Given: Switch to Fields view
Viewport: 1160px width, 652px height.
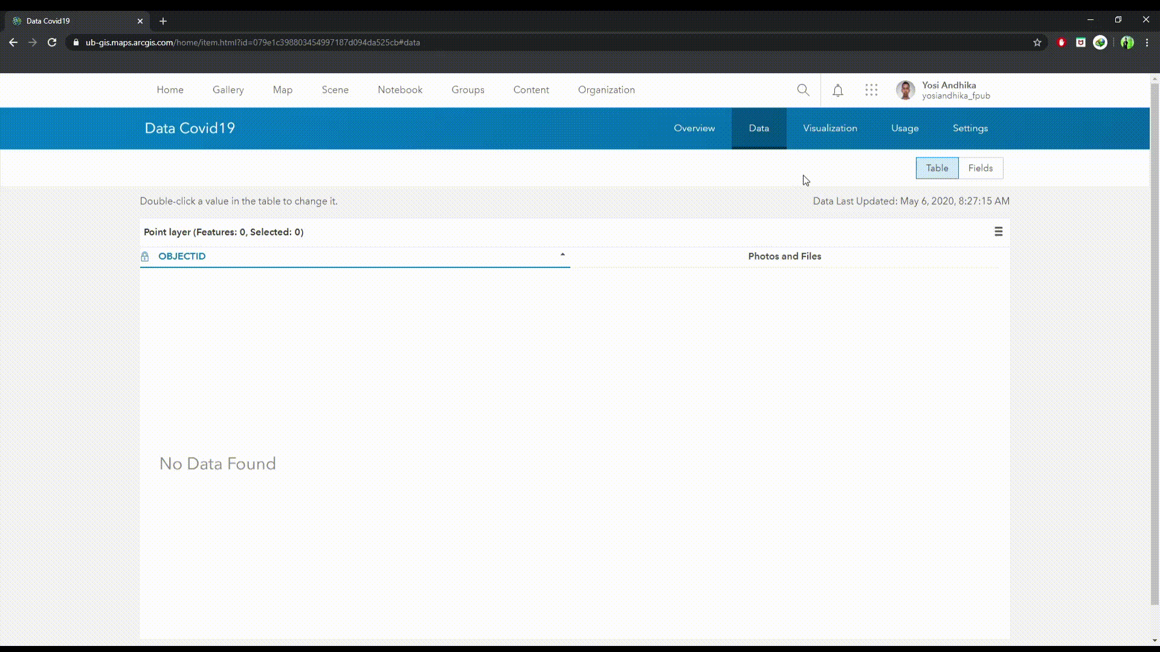Looking at the screenshot, I should click(980, 168).
